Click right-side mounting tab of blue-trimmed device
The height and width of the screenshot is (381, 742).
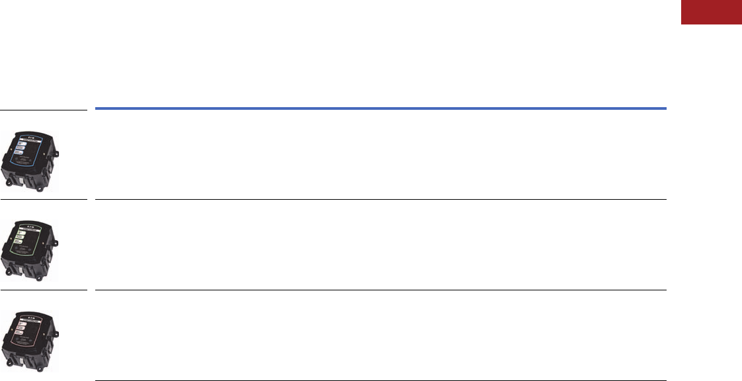point(56,154)
